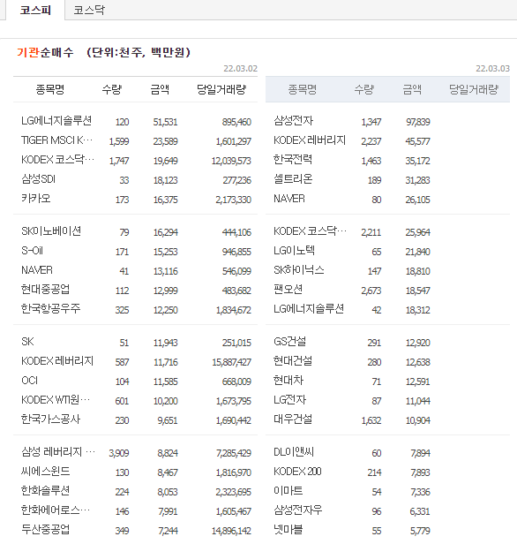Open the 한국가스공사 stock link
This screenshot has height=544, width=517.
50,419
